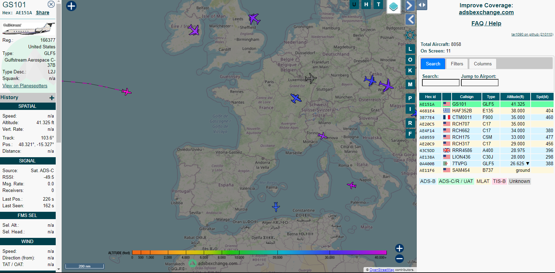The image size is (555, 273).
Task: Select the outlined aircraft near Luxembourg
Action: 311,78
